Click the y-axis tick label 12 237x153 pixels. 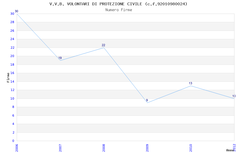coord(12,90)
